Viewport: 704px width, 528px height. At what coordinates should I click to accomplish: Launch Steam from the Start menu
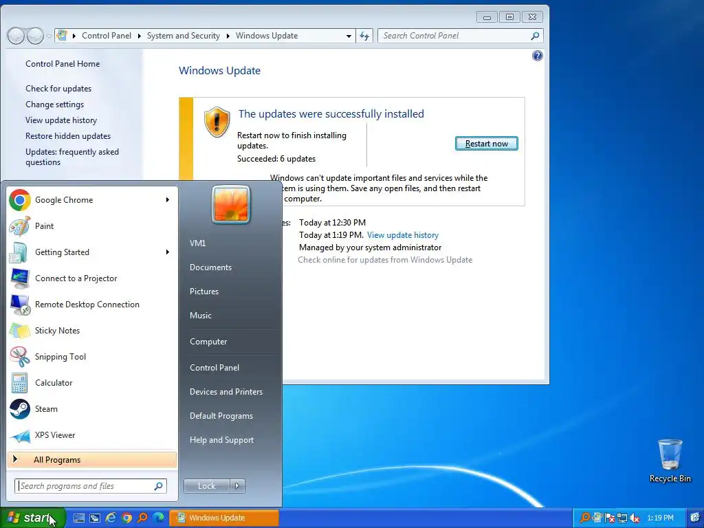coord(92,408)
